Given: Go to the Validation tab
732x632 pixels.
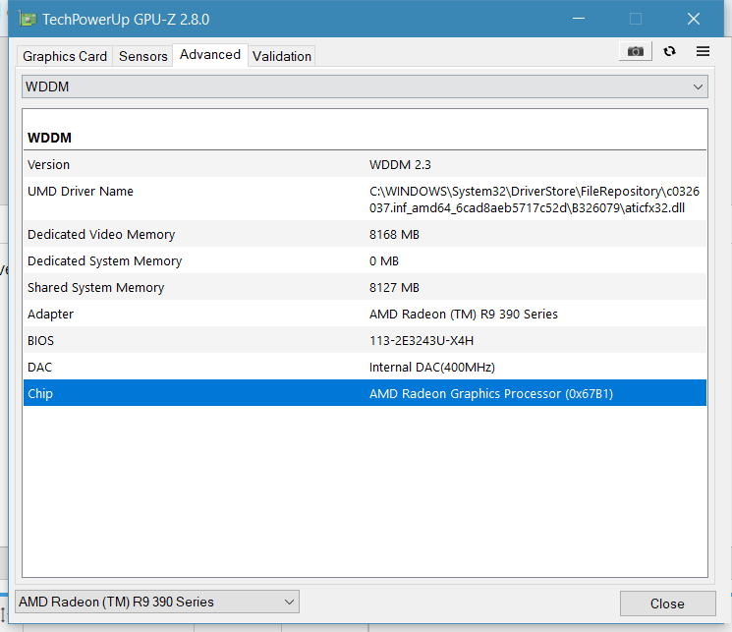Looking at the screenshot, I should click(x=282, y=56).
